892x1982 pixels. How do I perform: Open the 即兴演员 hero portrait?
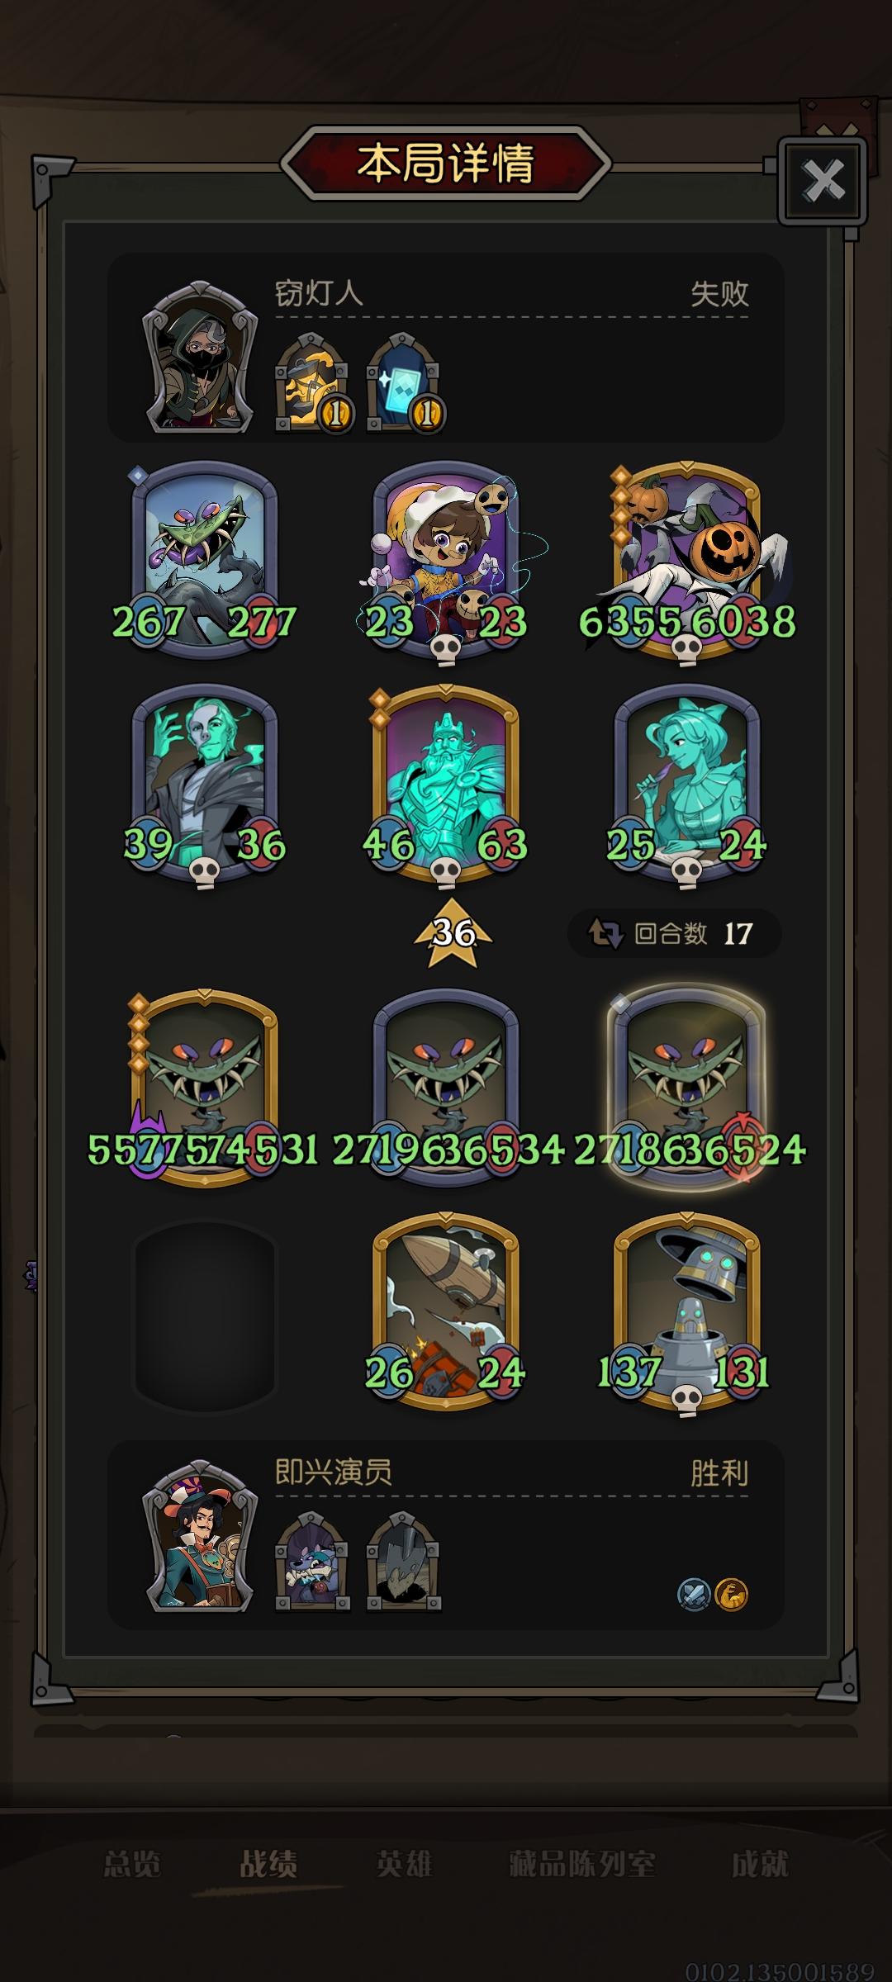coord(198,1536)
